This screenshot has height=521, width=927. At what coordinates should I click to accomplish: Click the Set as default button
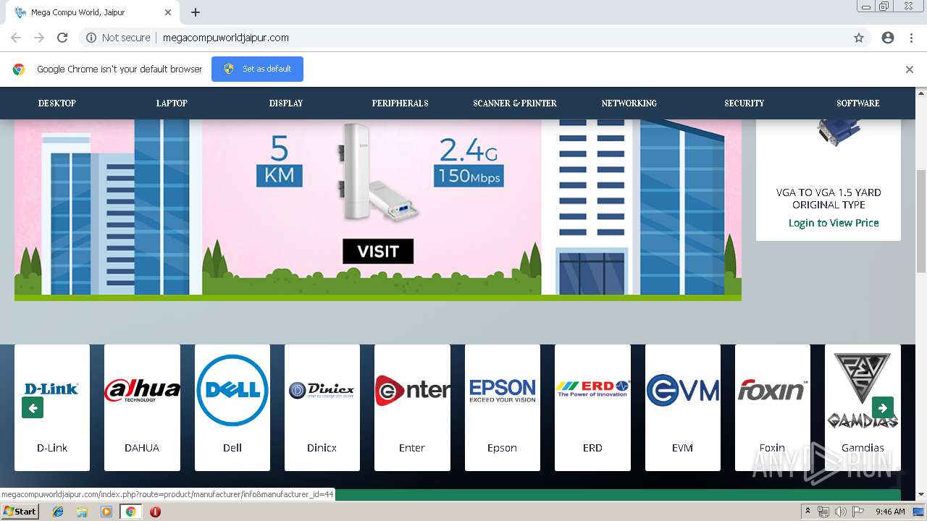257,69
